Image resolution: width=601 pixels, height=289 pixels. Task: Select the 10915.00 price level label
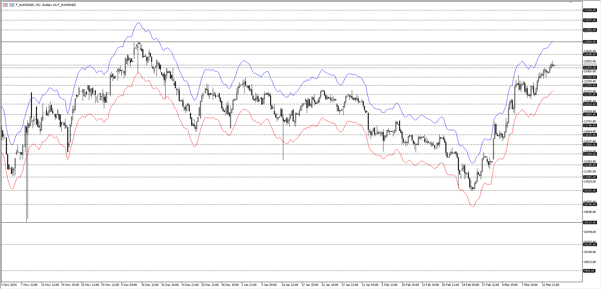click(590, 191)
